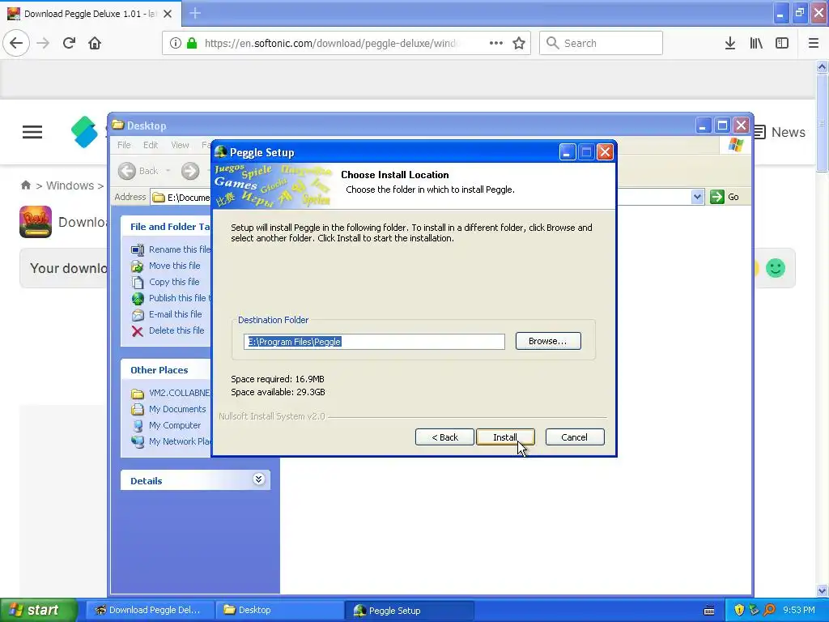Click the security shield tray icon
The width and height of the screenshot is (829, 622).
[739, 610]
